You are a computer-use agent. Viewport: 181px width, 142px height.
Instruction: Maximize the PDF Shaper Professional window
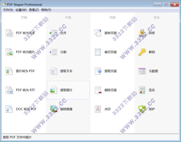point(166,5)
